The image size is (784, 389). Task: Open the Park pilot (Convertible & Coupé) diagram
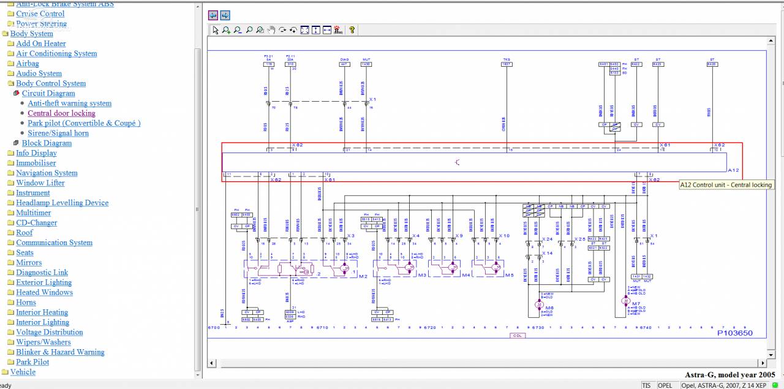click(84, 123)
